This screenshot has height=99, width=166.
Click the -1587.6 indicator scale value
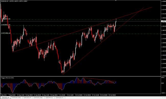pyautogui.click(x=163, y=93)
